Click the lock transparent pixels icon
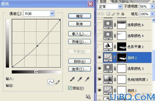 coord(108,14)
